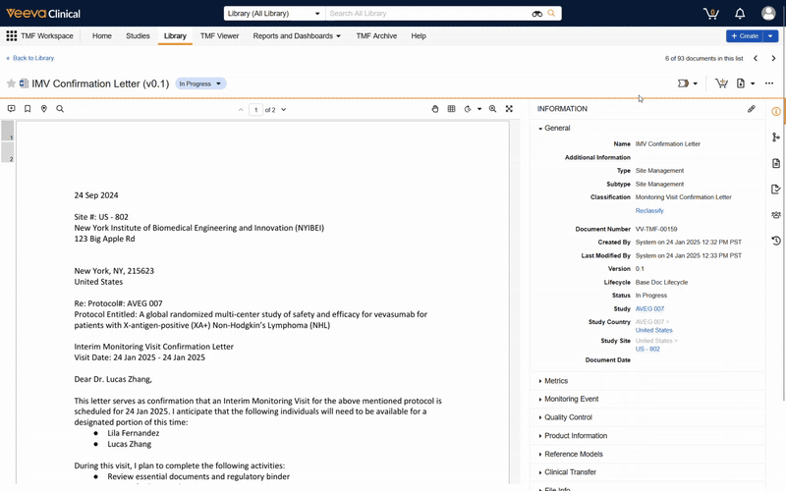The height and width of the screenshot is (491, 786).
Task: Open the rotate options dropdown arrow
Action: pos(479,109)
